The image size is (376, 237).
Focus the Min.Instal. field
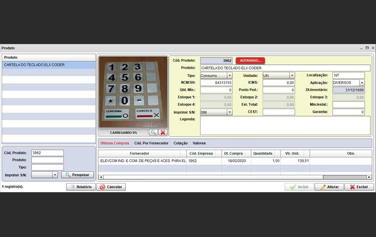pos(349,104)
